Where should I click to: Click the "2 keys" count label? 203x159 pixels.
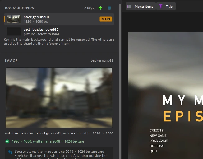89,8
